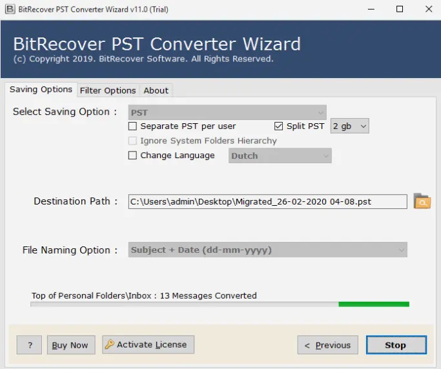The image size is (441, 369).
Task: Tick the Change Language checkbox
Action: click(x=133, y=155)
